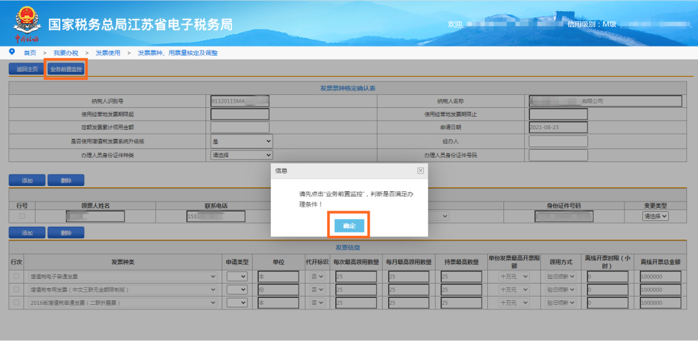Click the 经办人 input field
Viewport: 698px width, 341px height.
pos(558,141)
